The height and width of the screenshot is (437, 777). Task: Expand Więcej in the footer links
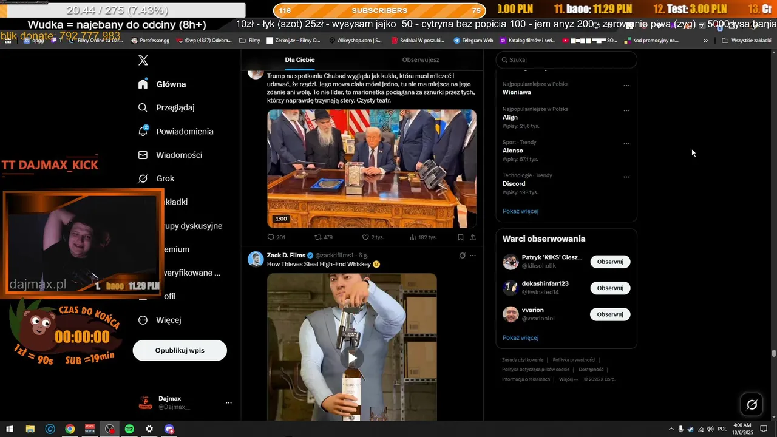coord(568,379)
